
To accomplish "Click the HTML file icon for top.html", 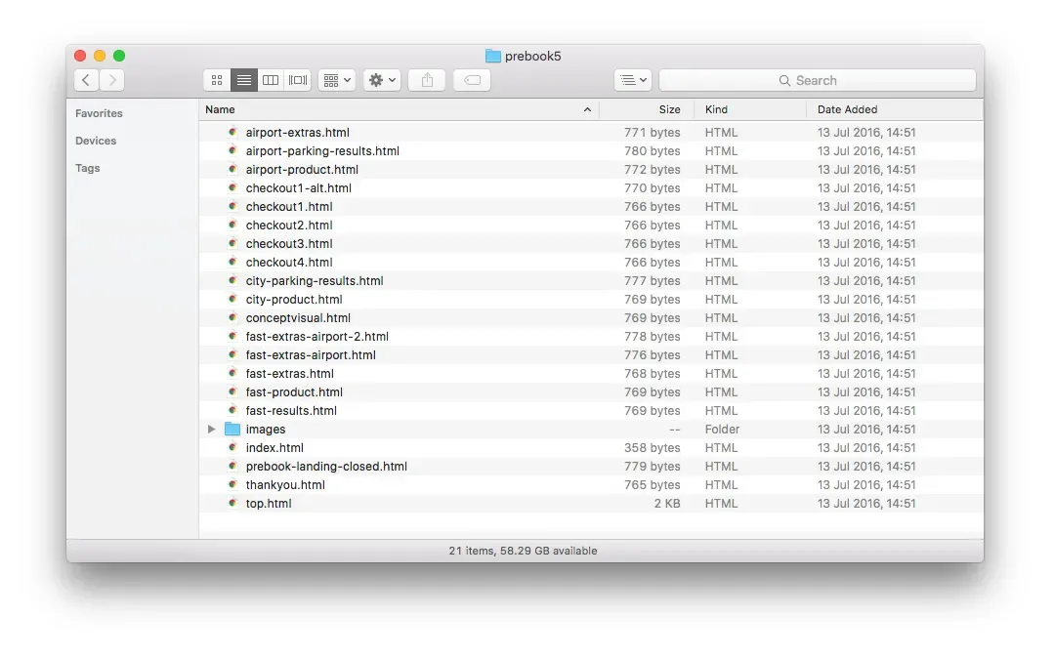I will tap(232, 503).
